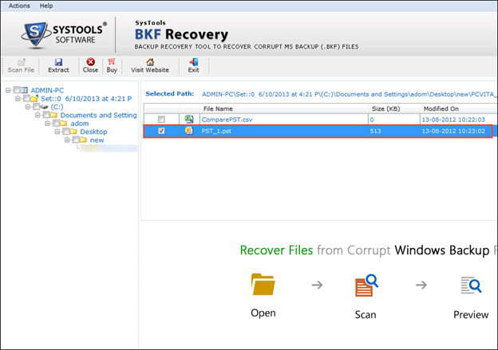Select the Set::0 6/10/2013 tree item
This screenshot has width=498, height=350.
86,99
